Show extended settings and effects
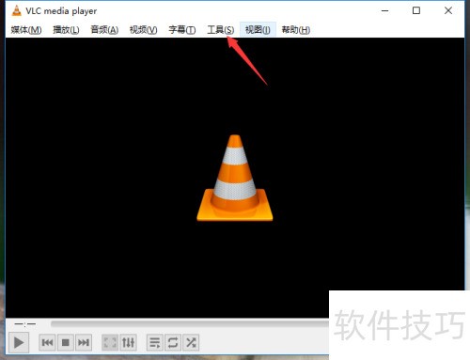The height and width of the screenshot is (360, 470). [128, 342]
